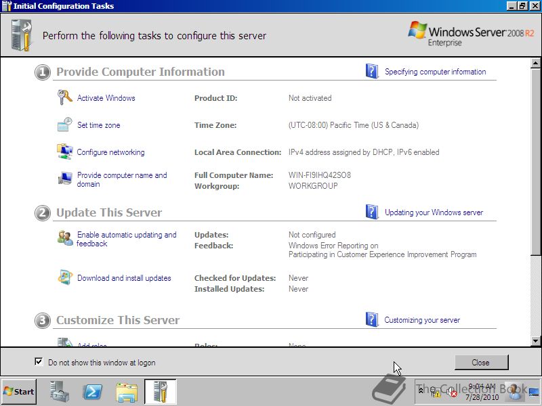The image size is (542, 406).
Task: Click the Set time zone calendar icon
Action: click(64, 125)
